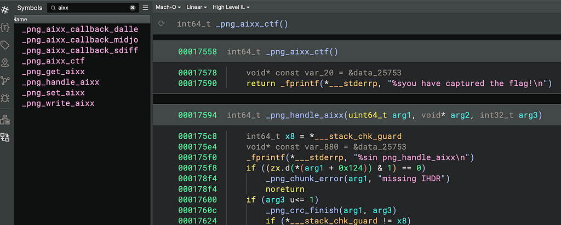561x225 pixels.
Task: Click address 00017594
Action: pos(197,115)
